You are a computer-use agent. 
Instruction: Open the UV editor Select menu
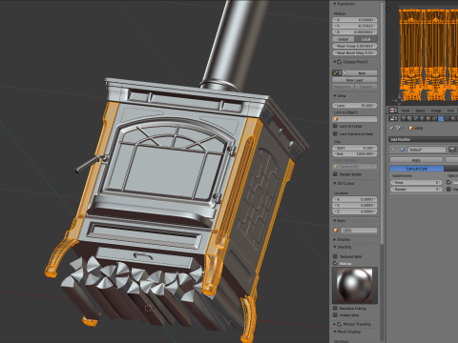coord(421,111)
